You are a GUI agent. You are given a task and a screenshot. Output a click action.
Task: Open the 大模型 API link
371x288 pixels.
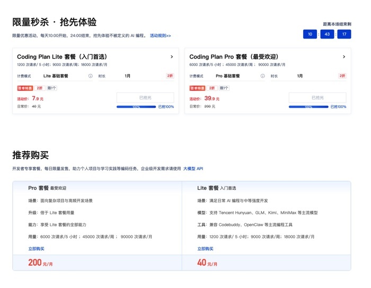(193, 169)
